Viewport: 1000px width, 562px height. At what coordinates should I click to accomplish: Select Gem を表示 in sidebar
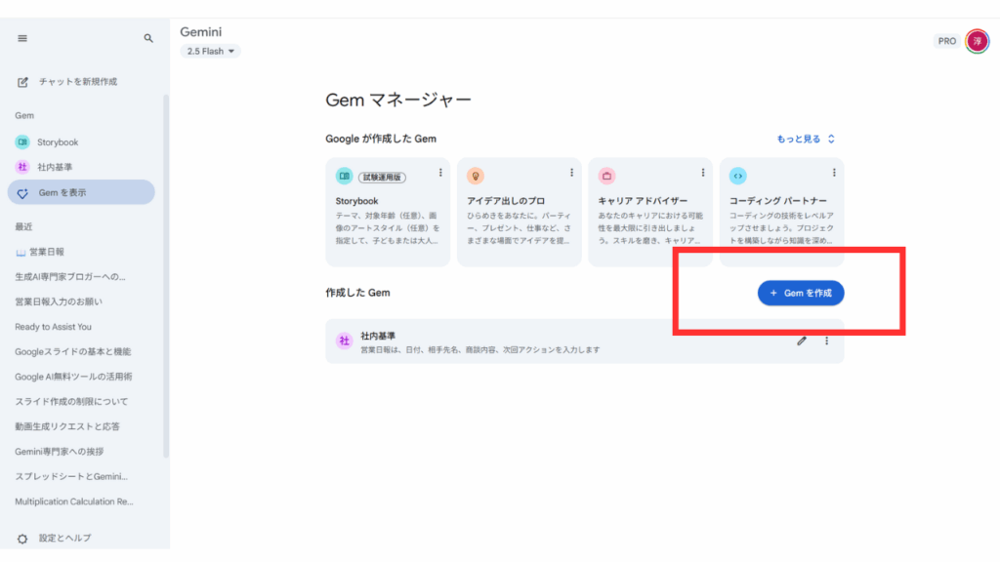[x=81, y=192]
